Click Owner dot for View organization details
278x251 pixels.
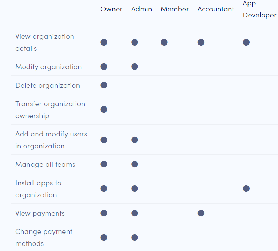[x=104, y=42]
